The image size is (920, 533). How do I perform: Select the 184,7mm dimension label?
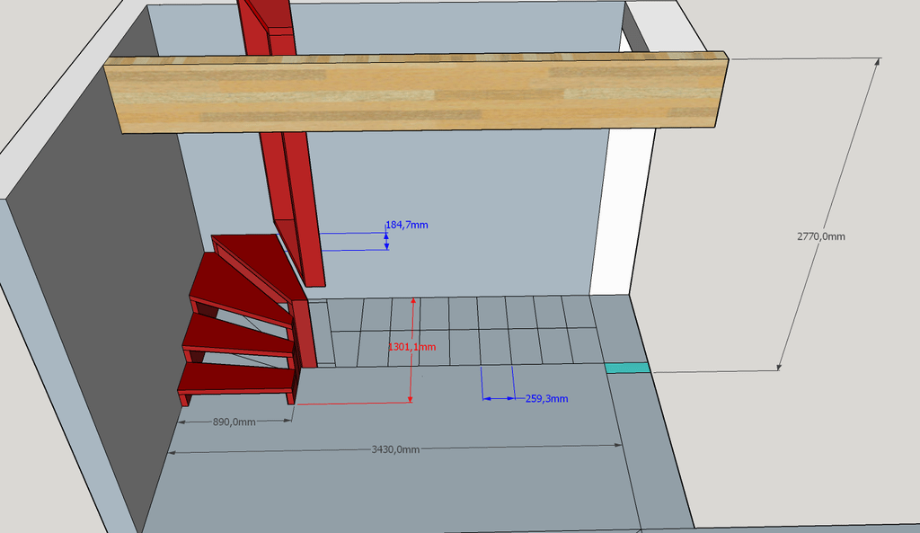tap(407, 225)
